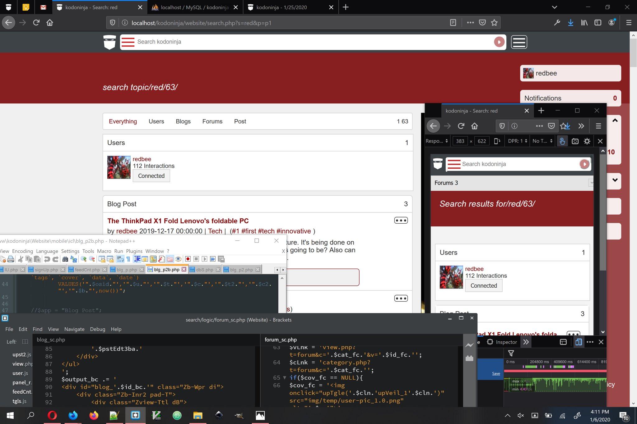Open Notifications panel in right sidebar
The image size is (637, 424).
(x=570, y=98)
